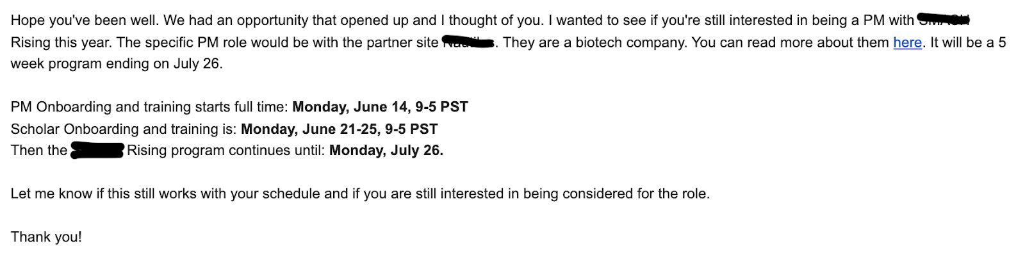Click the bold "Monday, June 14, 9-5 PST" text

point(380,107)
